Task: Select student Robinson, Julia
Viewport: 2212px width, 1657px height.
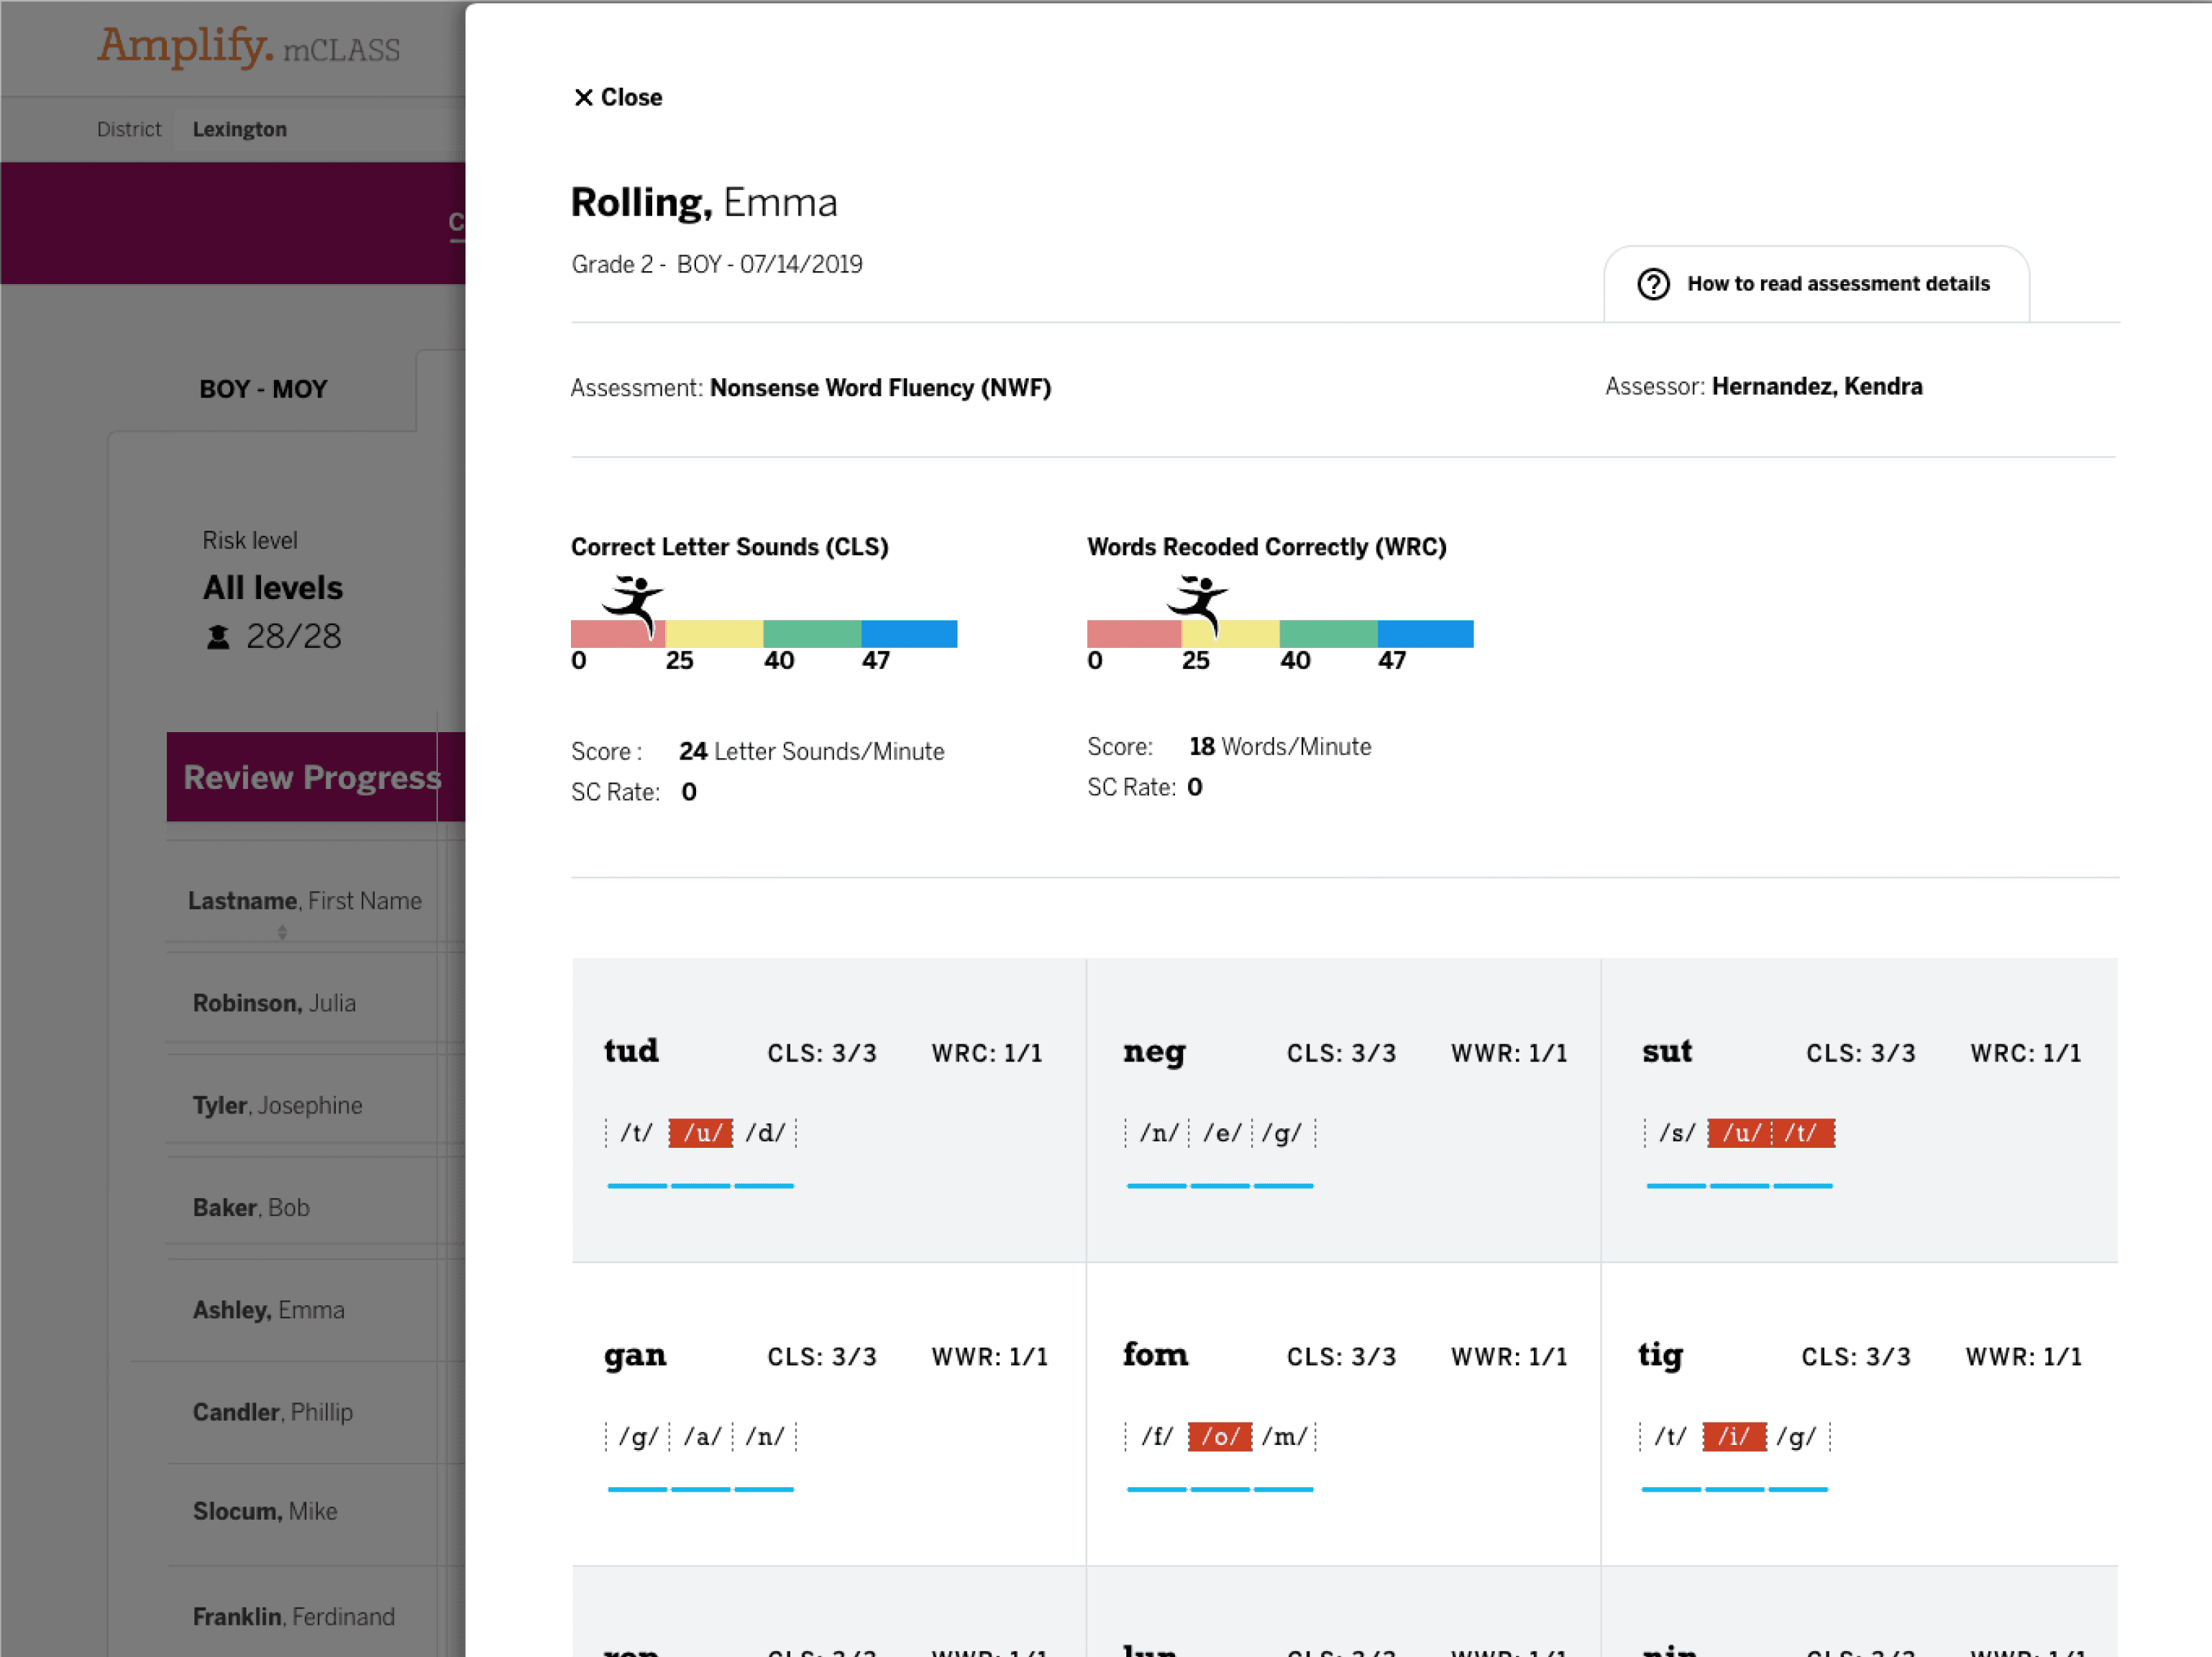Action: (x=274, y=1003)
